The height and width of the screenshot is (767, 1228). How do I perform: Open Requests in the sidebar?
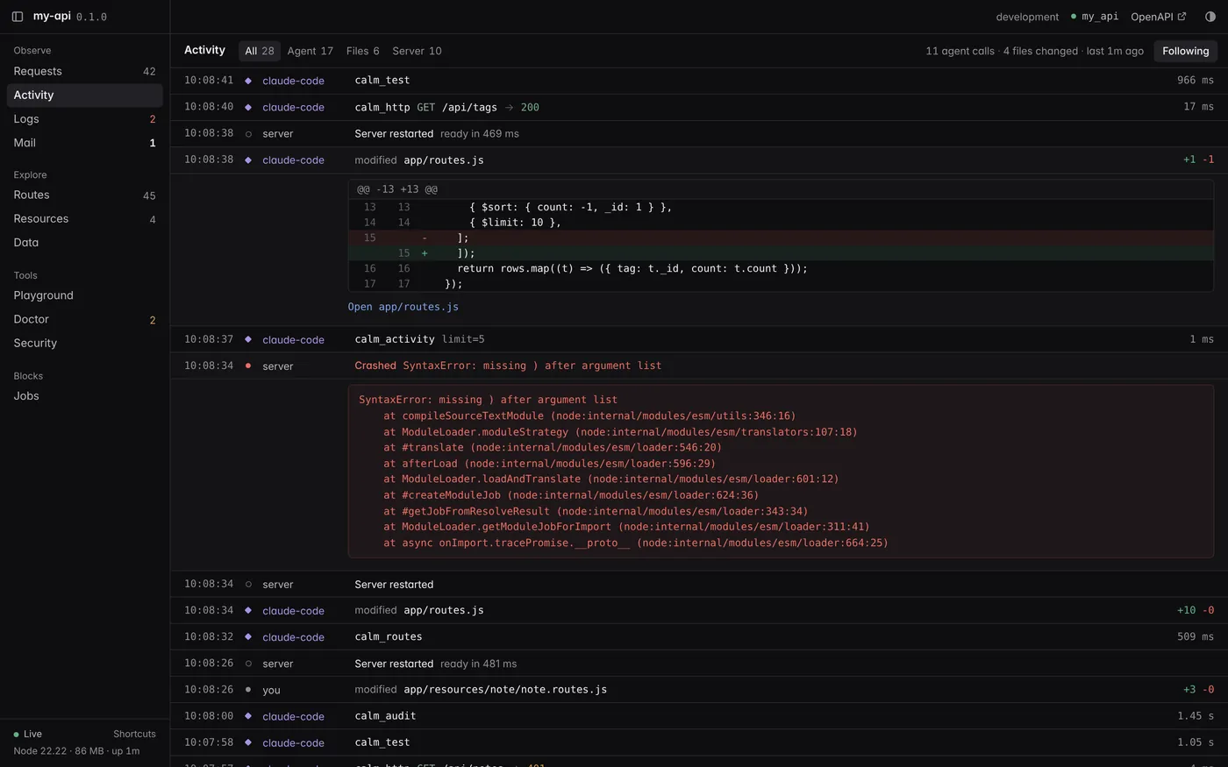pos(84,71)
